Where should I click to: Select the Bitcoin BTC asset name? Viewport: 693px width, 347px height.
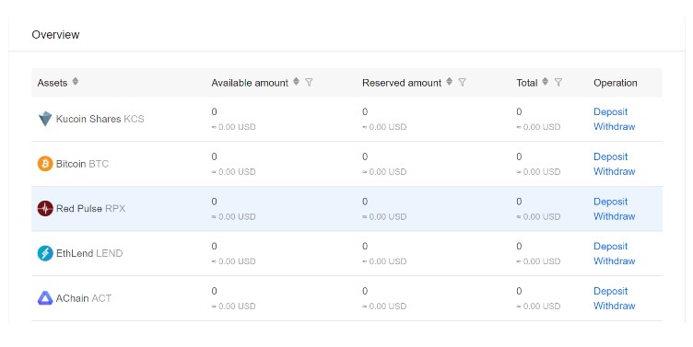(x=82, y=164)
